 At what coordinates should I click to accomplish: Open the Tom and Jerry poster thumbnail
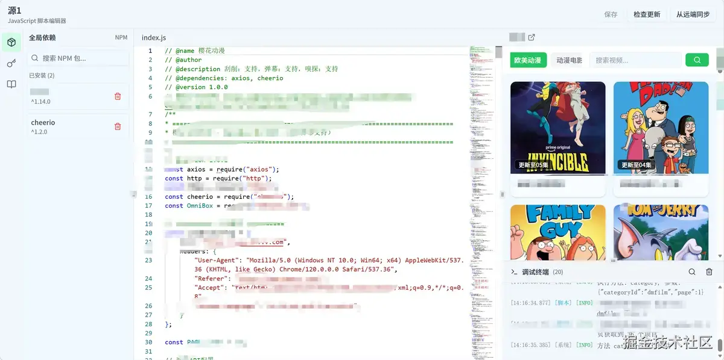(x=661, y=234)
